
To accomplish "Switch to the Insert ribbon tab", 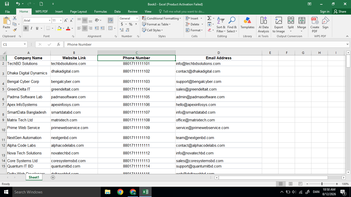I will click(59, 12).
